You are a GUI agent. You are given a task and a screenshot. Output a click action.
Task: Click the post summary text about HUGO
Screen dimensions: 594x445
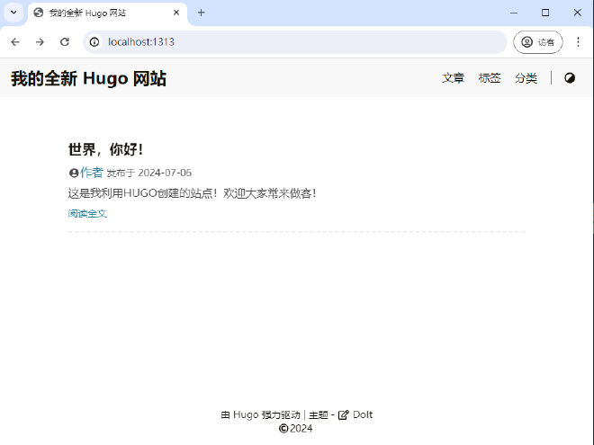pyautogui.click(x=192, y=193)
